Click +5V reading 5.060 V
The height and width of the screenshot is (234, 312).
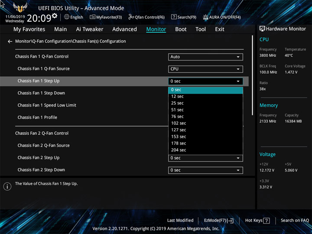(291, 170)
